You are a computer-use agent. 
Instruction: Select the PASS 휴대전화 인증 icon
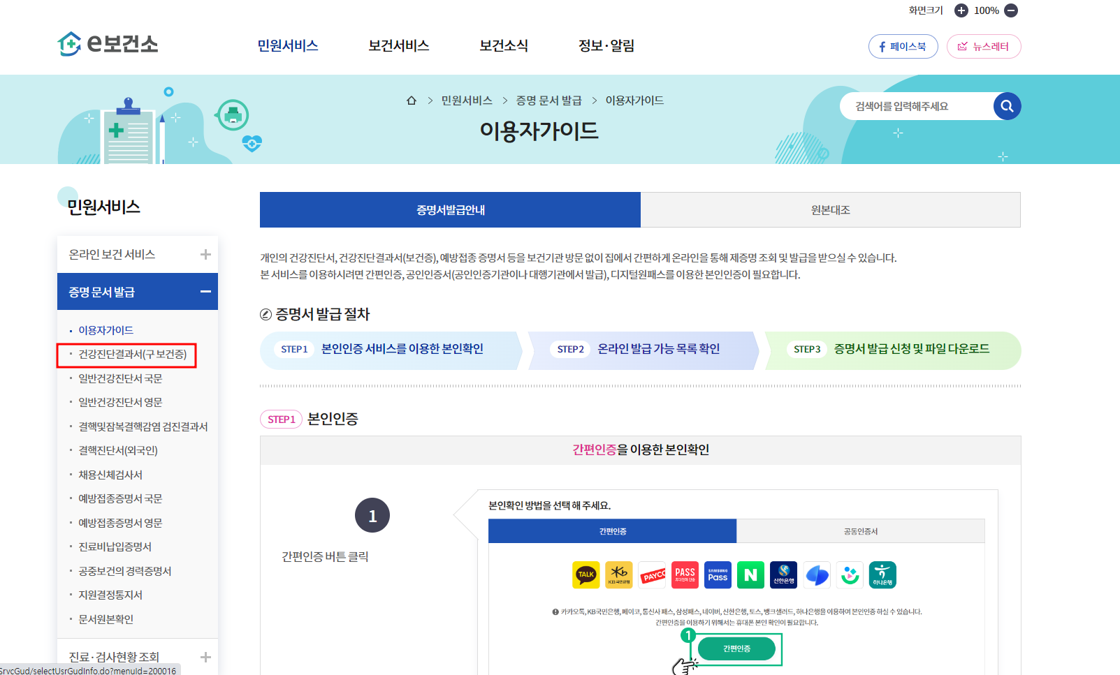click(x=685, y=574)
